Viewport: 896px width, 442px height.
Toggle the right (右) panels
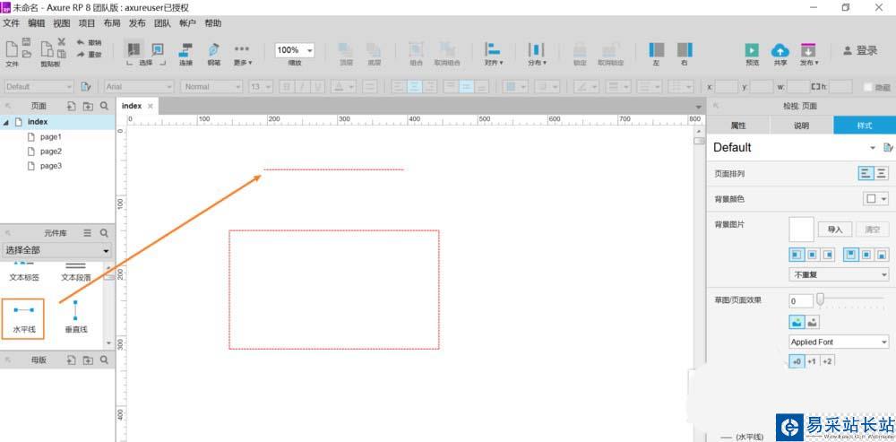[x=685, y=55]
